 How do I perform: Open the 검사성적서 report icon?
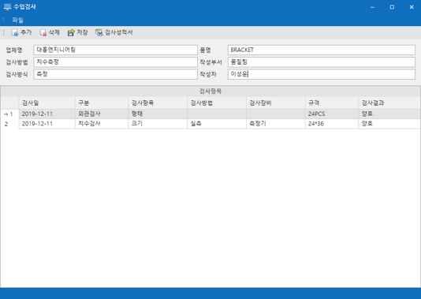99,32
